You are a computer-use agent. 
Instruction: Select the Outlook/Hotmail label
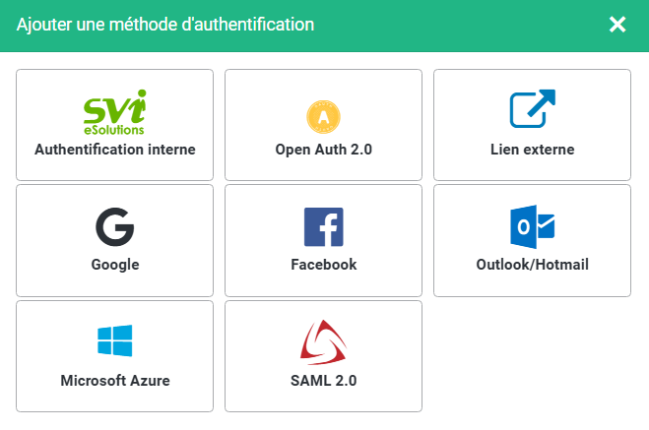pyautogui.click(x=532, y=265)
